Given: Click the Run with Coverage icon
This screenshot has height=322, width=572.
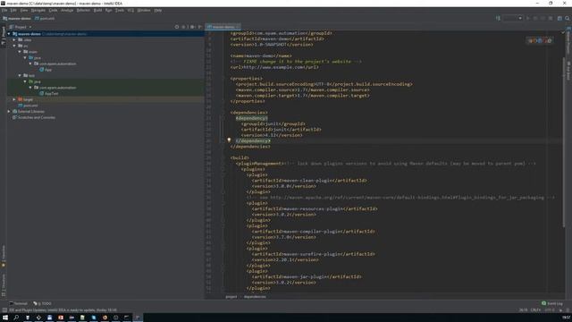Looking at the screenshot, I should [543, 18].
